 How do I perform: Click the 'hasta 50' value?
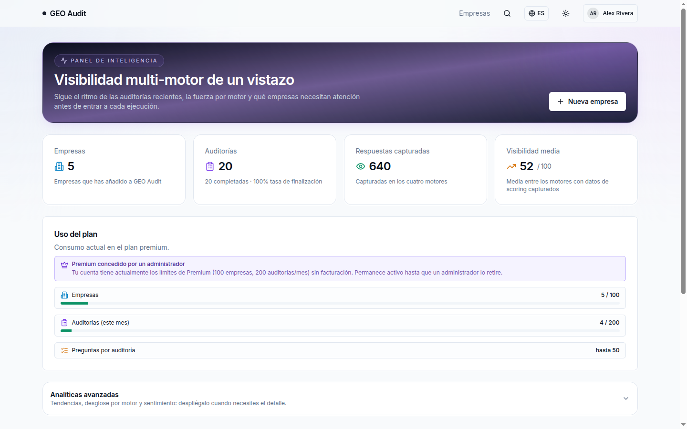click(607, 350)
